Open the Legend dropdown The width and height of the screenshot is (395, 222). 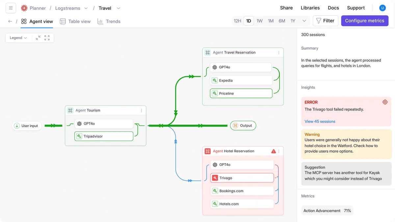coord(18,38)
